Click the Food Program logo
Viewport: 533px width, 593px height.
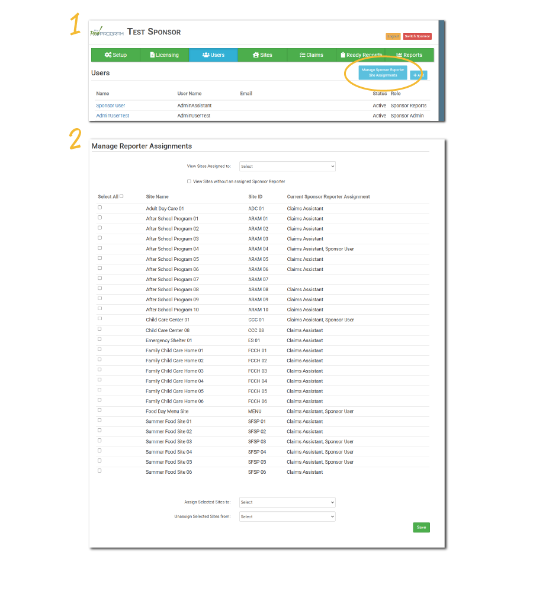pos(107,33)
